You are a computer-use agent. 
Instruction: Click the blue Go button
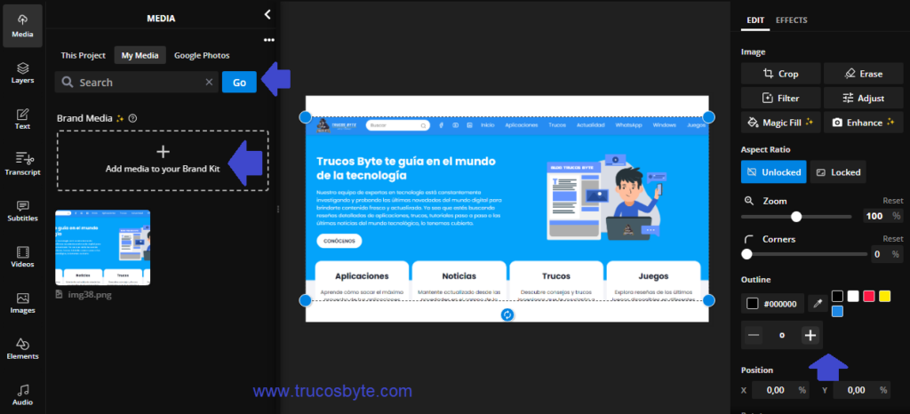239,83
